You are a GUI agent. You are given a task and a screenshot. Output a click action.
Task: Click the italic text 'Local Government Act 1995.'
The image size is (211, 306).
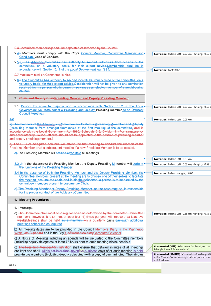coord(90,69)
